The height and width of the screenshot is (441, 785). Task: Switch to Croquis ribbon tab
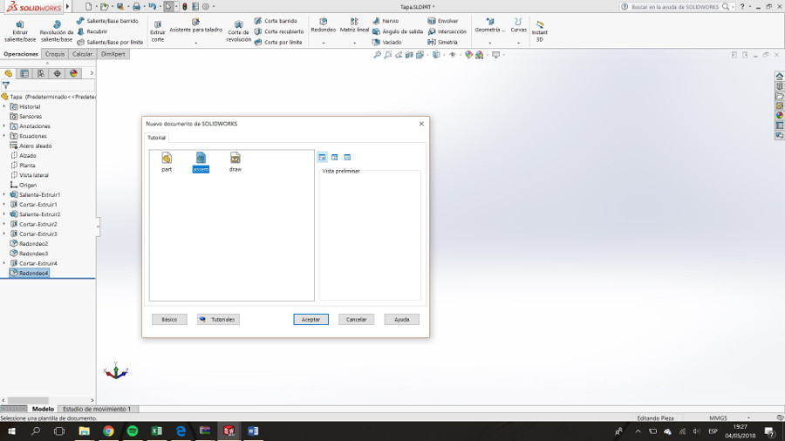pyautogui.click(x=55, y=54)
